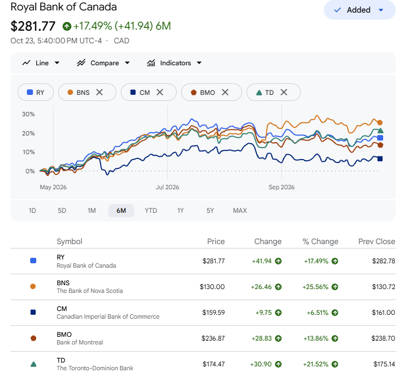This screenshot has height=373, width=404.
Task: Click the Change column header
Action: tap(268, 241)
